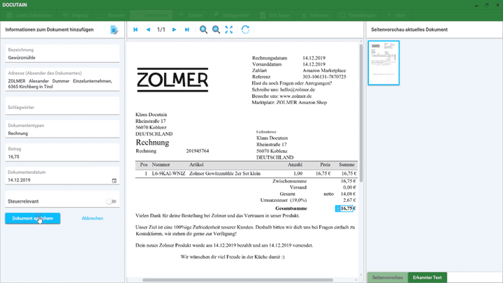Switch to the Seitenvorschau tab
This screenshot has width=503, height=283.
(x=386, y=277)
